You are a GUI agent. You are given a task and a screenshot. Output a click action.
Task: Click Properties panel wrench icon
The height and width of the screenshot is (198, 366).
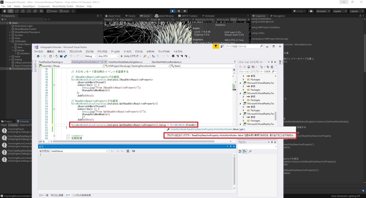point(250,151)
